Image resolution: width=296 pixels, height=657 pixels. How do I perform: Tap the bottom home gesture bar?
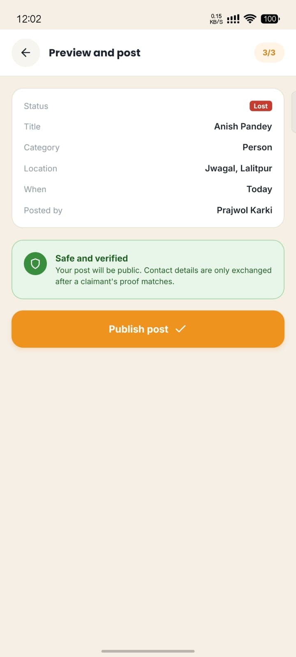[148, 651]
